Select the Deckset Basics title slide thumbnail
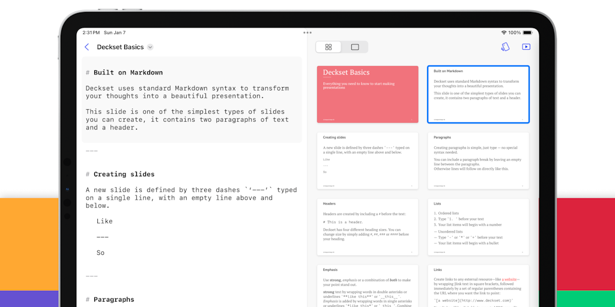The image size is (615, 307). [368, 94]
